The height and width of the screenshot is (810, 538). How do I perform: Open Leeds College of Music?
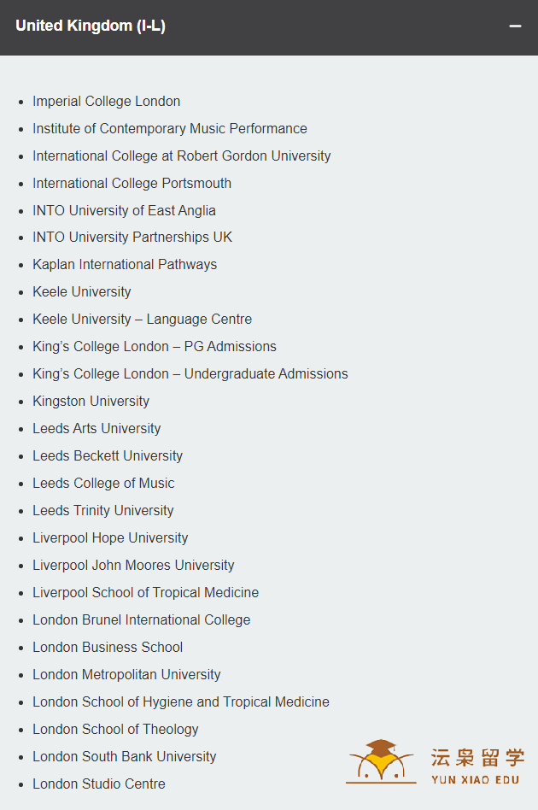click(104, 484)
